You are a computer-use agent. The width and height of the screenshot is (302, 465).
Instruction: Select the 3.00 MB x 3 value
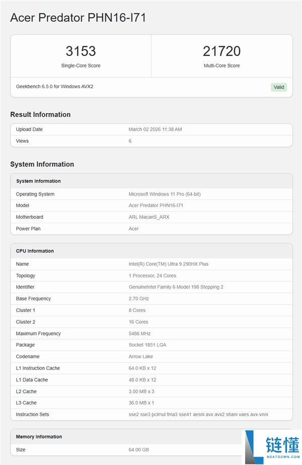[141, 391]
